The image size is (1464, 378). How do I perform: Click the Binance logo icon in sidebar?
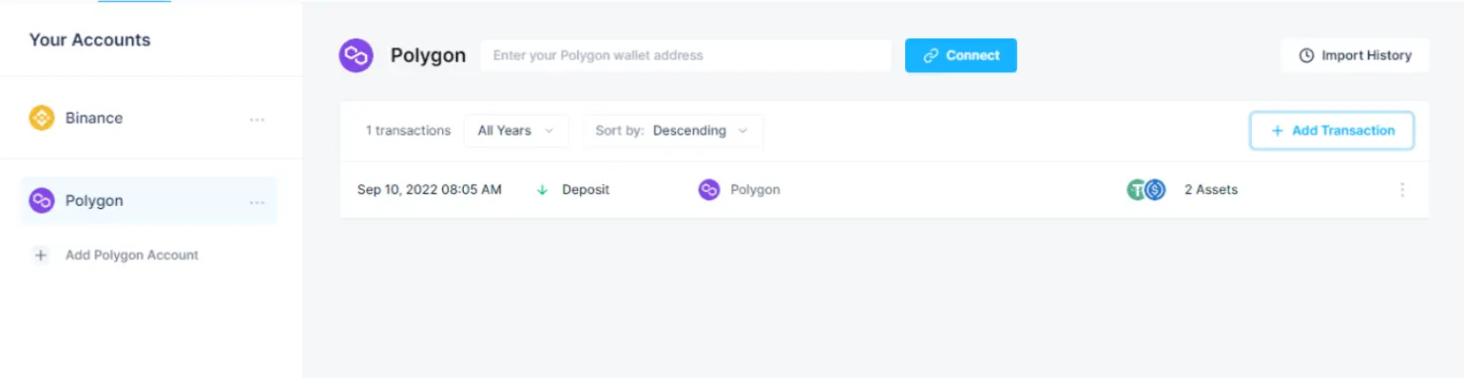[42, 118]
